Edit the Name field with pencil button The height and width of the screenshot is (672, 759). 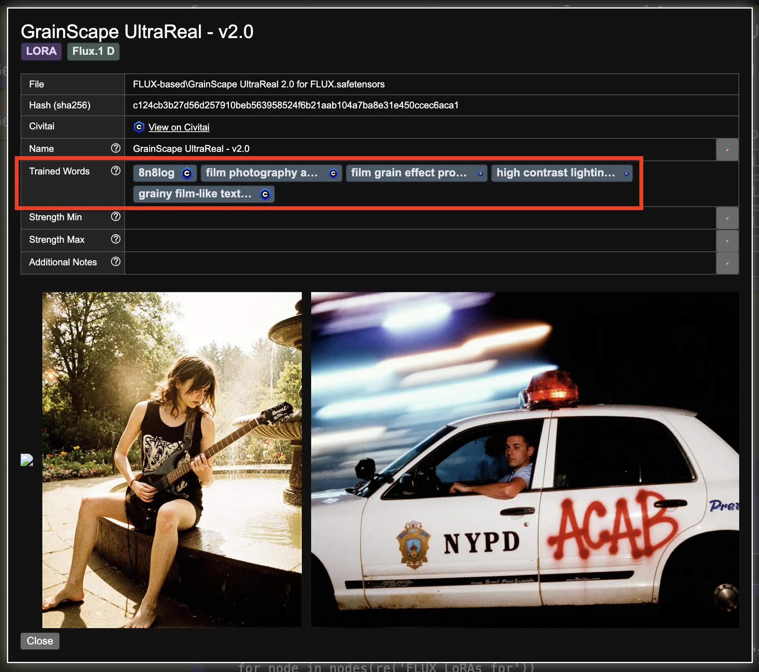[x=727, y=150]
